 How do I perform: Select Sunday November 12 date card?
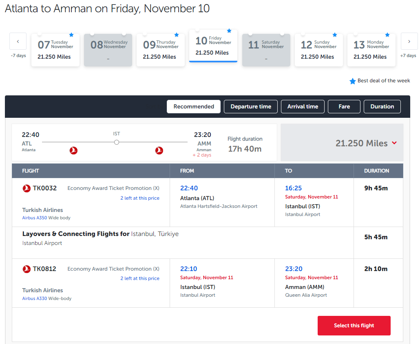click(318, 50)
